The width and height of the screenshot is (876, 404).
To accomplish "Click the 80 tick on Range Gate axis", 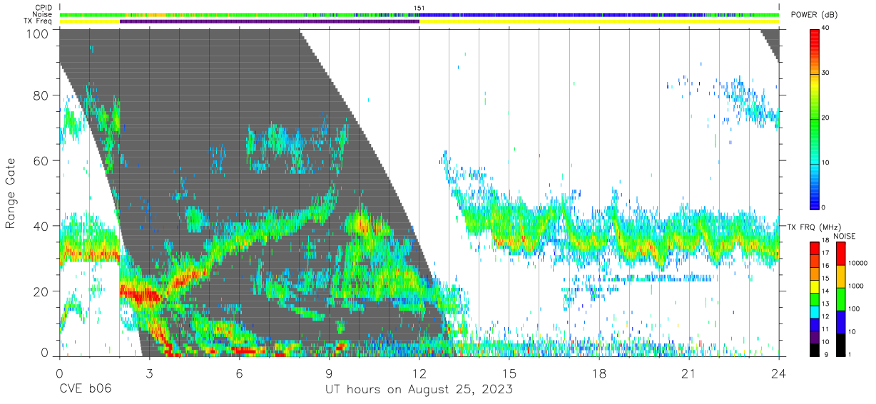I will 41,95.
